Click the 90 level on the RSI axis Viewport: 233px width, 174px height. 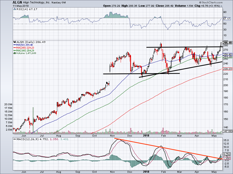tap(225, 12)
